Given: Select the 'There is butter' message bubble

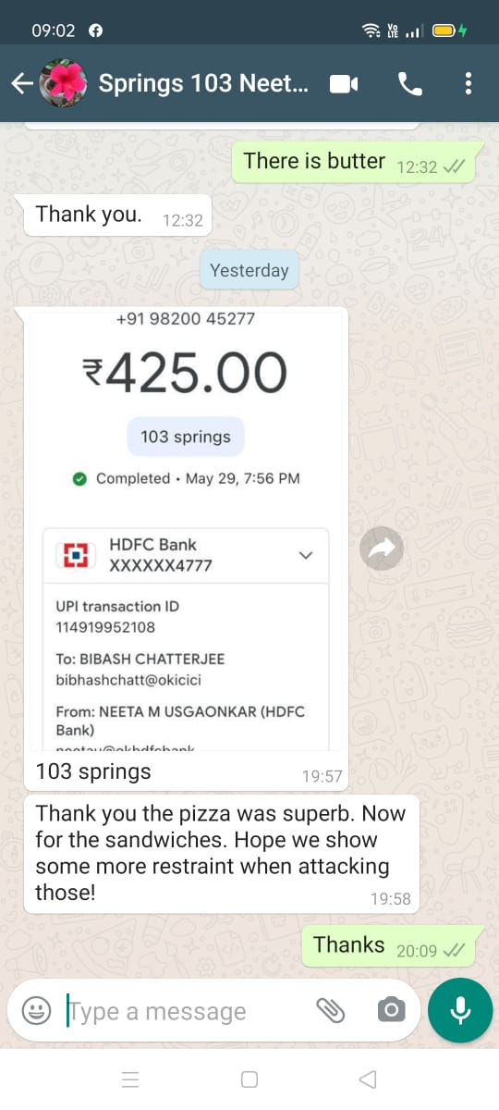Looking at the screenshot, I should click(x=357, y=163).
